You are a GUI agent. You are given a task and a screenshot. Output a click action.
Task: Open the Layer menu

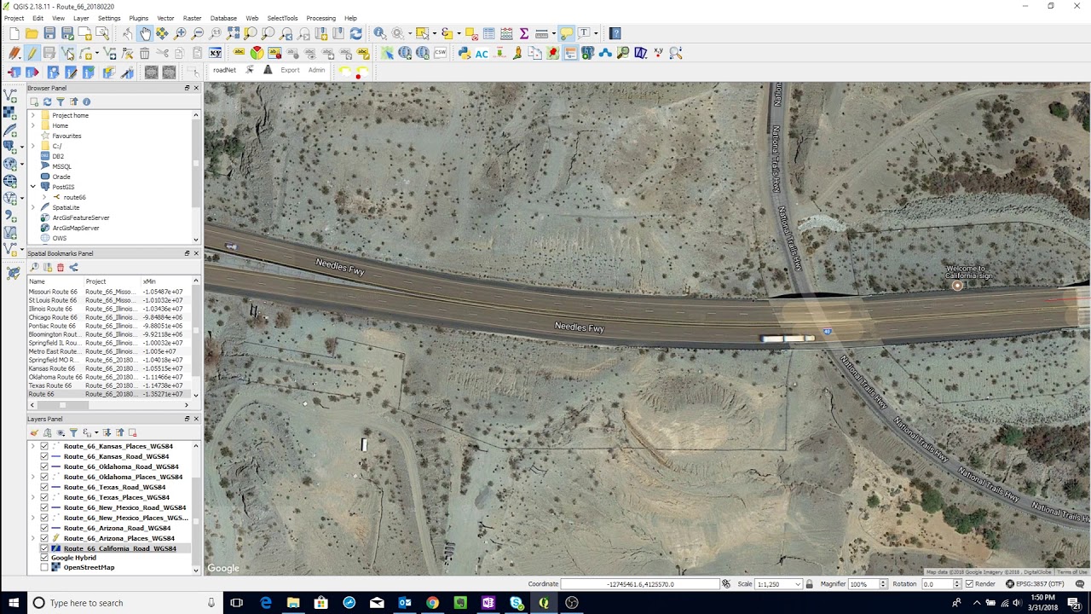81,18
